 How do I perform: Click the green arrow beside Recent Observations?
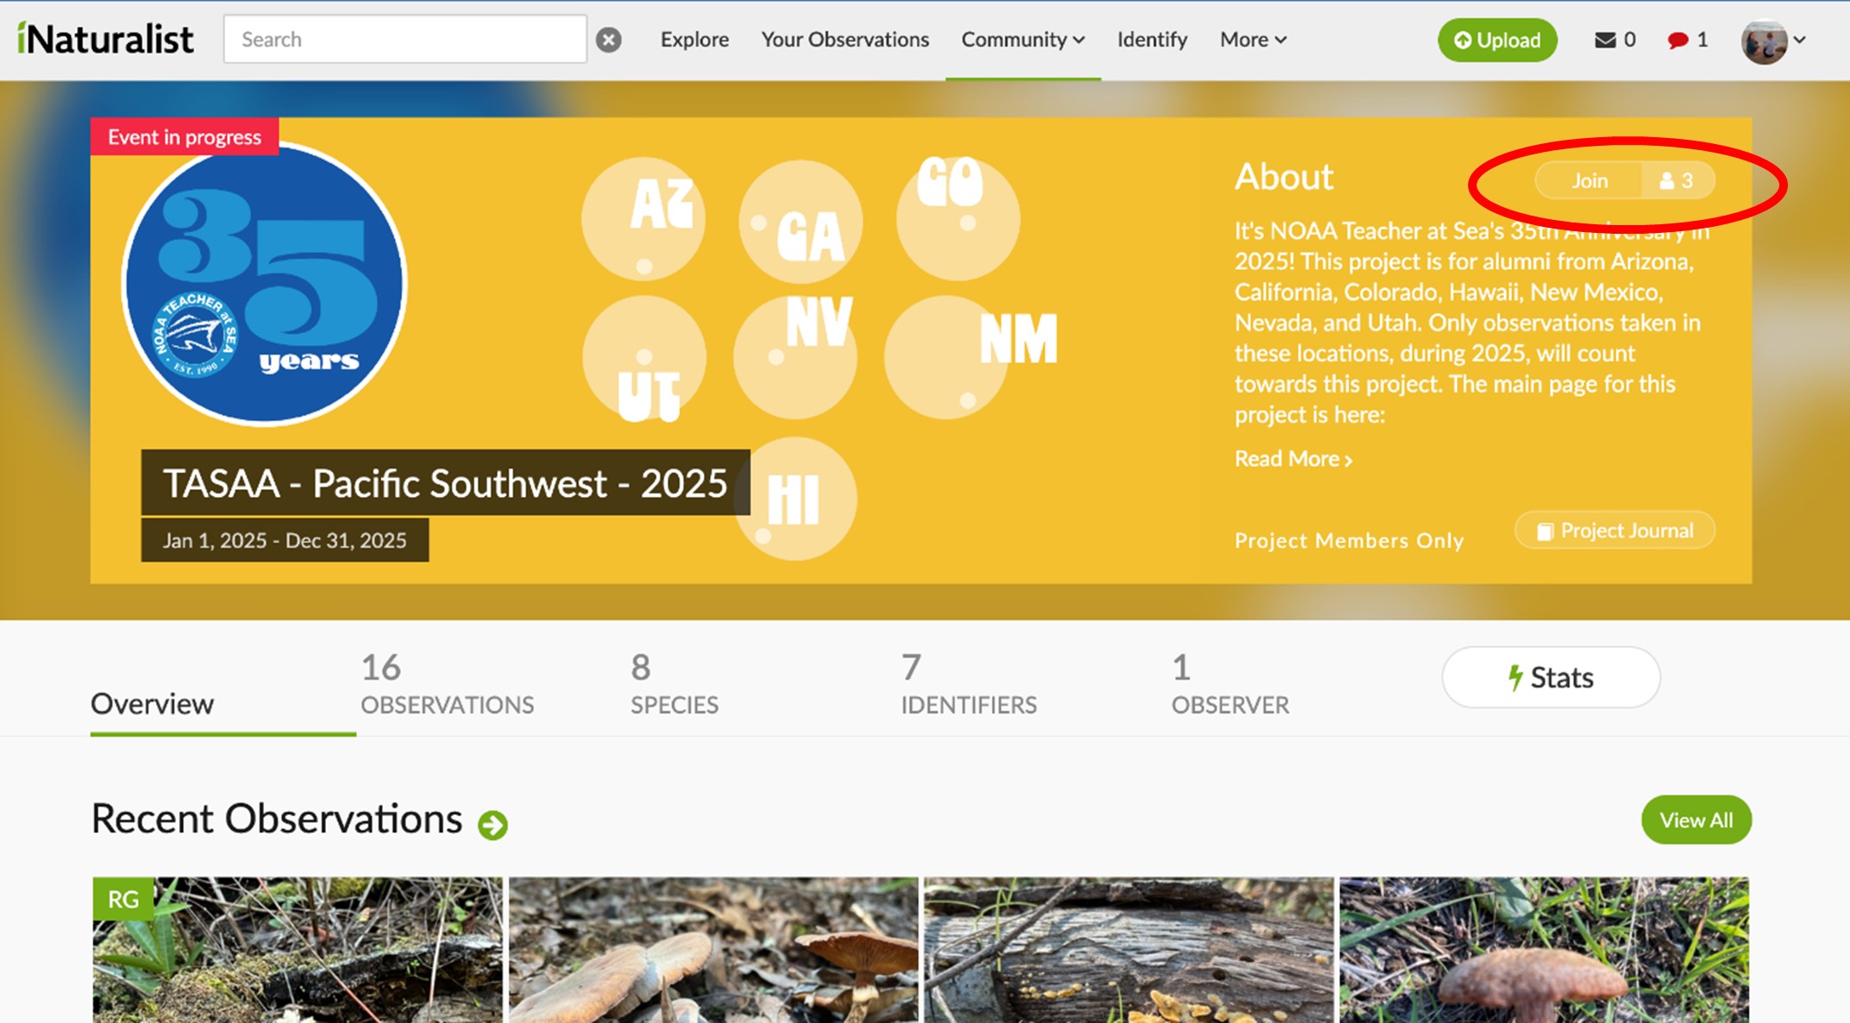(493, 825)
